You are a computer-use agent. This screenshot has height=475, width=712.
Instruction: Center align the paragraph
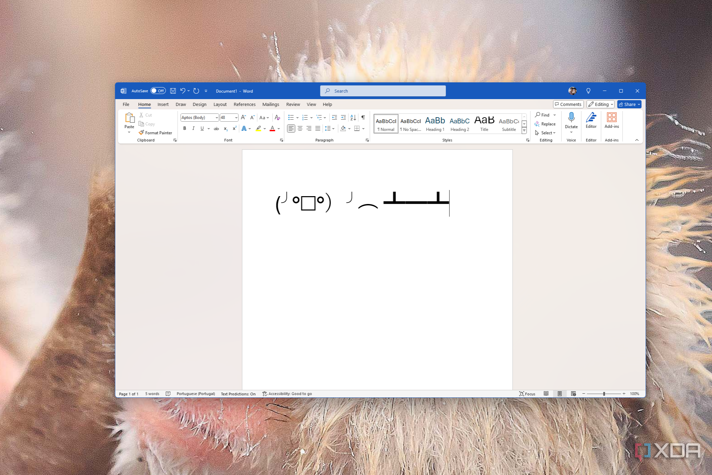click(300, 128)
